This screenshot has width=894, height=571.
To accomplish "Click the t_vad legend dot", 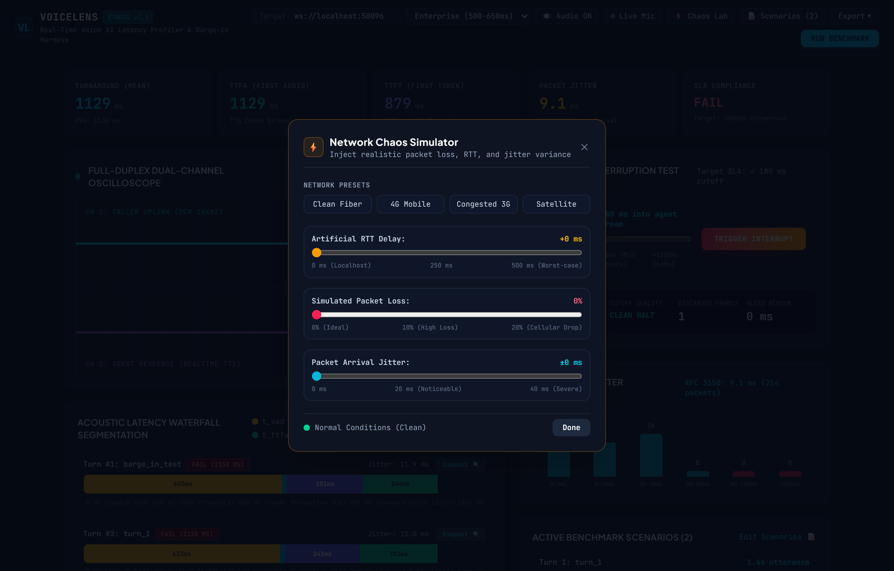I will [255, 421].
